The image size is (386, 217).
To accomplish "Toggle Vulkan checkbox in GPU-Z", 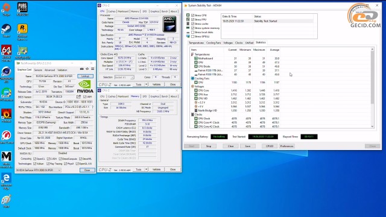I will pyautogui.click(x=35, y=163).
